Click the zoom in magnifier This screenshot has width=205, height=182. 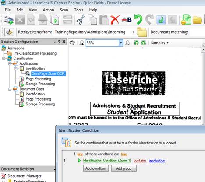[x=81, y=43]
